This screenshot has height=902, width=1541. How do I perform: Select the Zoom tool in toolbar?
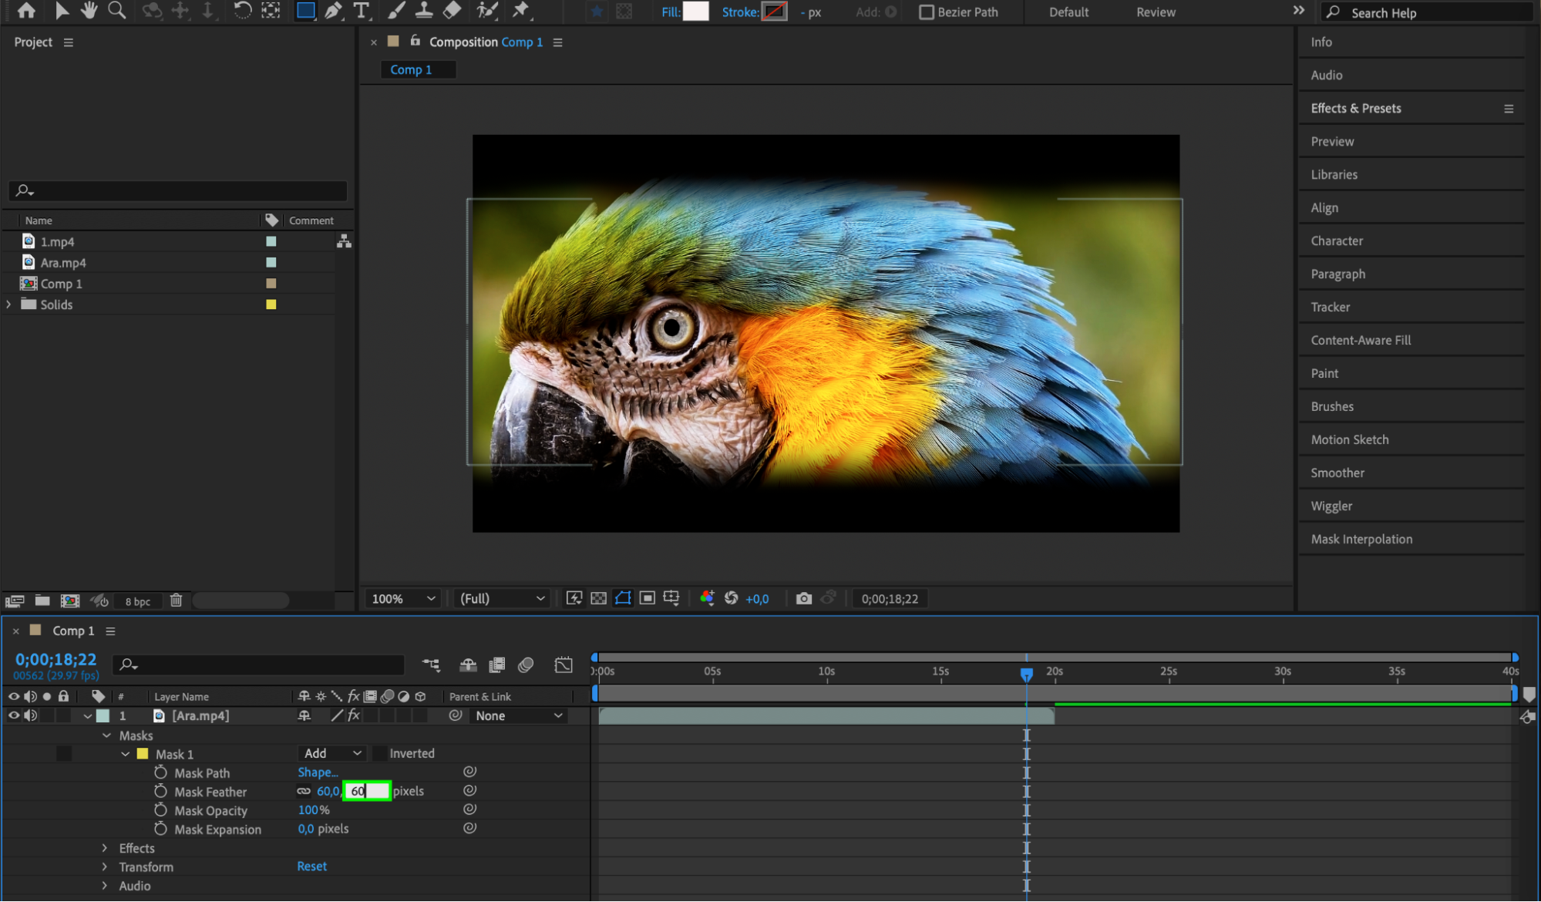[116, 11]
